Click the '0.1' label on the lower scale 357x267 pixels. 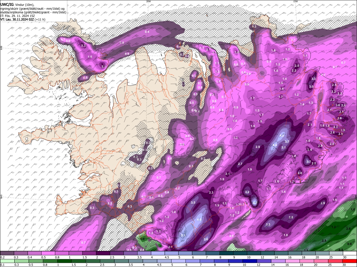(x=3, y=265)
